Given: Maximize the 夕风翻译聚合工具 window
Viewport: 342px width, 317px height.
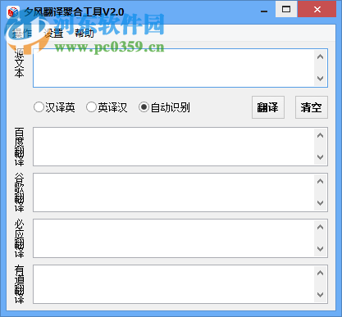Looking at the screenshot, I should pyautogui.click(x=286, y=9).
